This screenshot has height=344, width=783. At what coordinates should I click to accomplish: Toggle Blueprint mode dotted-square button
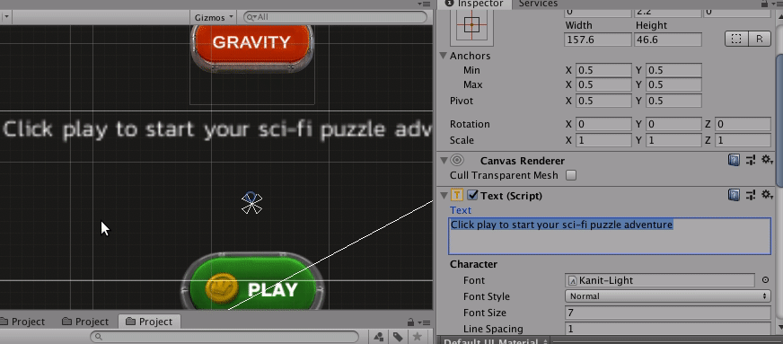point(736,39)
